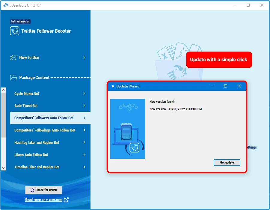The image size is (270, 210).
Task: Expand Timeline Liker and Replier Bot chevron
Action: click(85, 167)
